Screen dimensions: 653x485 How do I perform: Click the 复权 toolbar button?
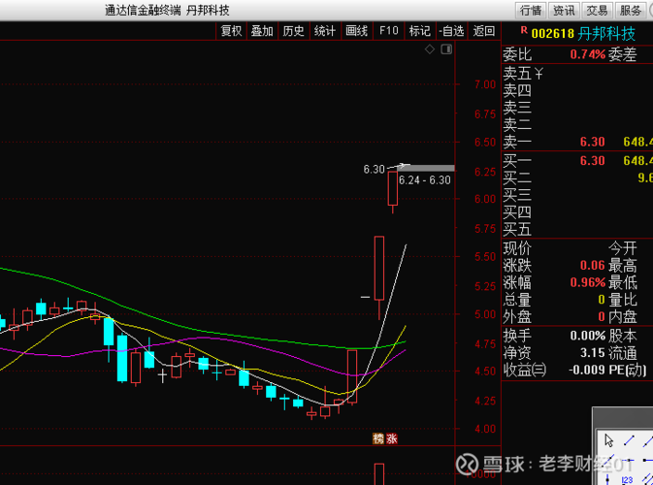pyautogui.click(x=231, y=31)
